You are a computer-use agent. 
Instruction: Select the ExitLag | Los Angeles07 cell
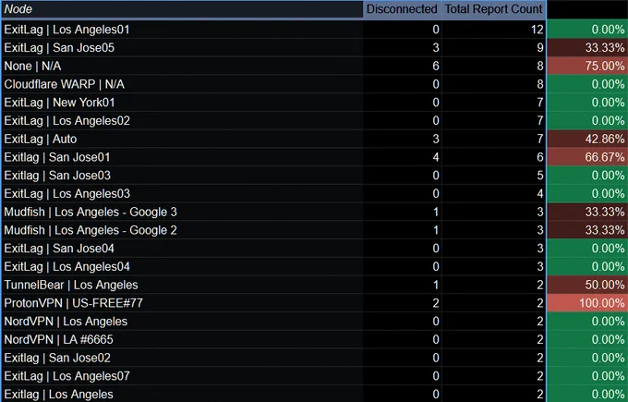[182, 376]
